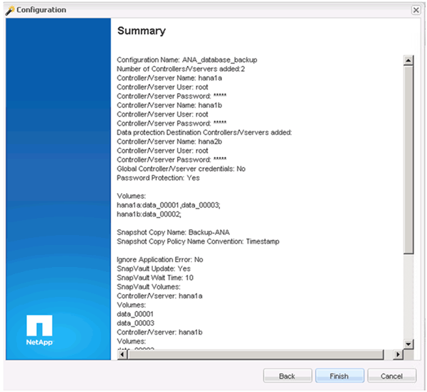
Task: Go back with the Back button
Action: click(x=288, y=376)
